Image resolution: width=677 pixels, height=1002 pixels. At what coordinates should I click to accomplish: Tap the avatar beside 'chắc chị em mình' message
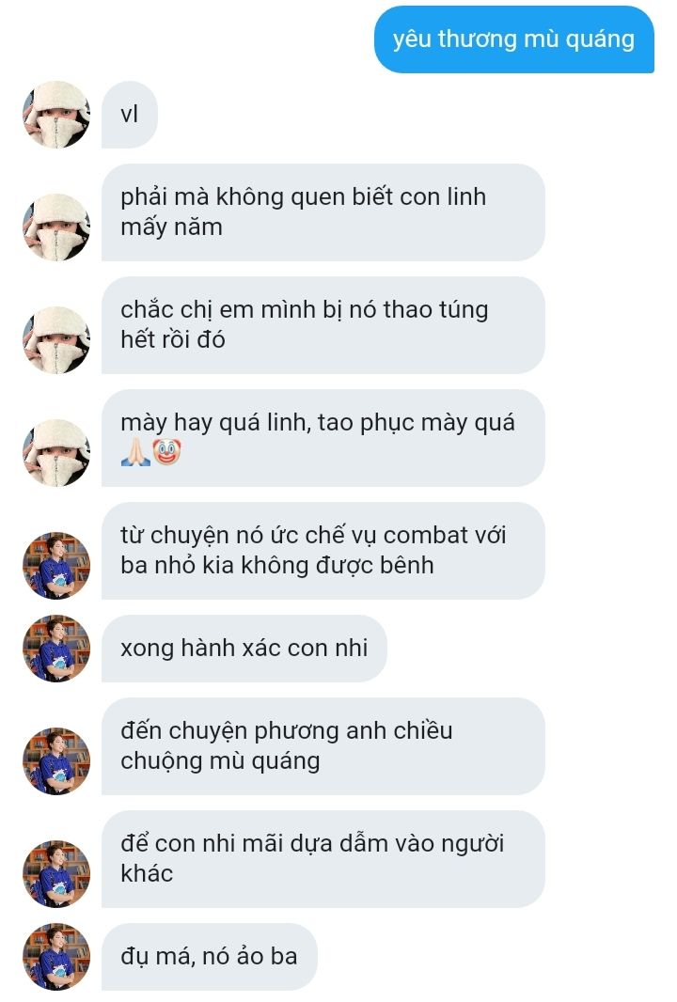56,340
